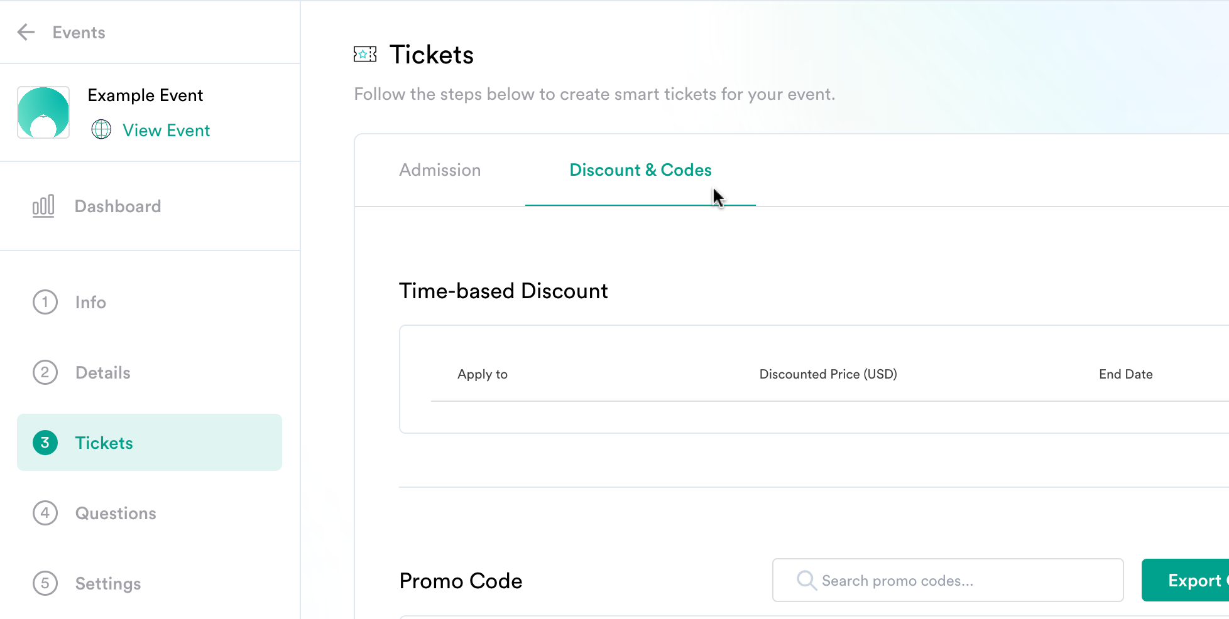
Task: Click the step 2 circle icon for Details
Action: (x=45, y=372)
